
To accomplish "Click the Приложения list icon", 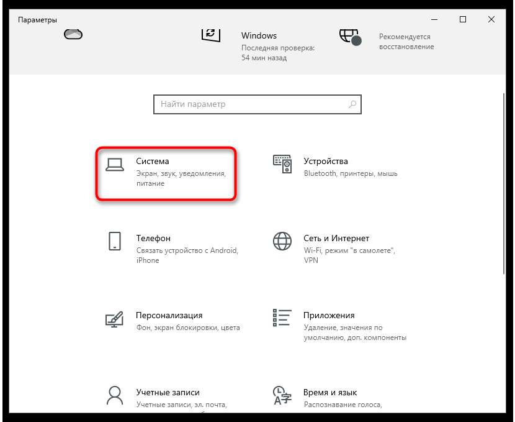I will coord(282,318).
